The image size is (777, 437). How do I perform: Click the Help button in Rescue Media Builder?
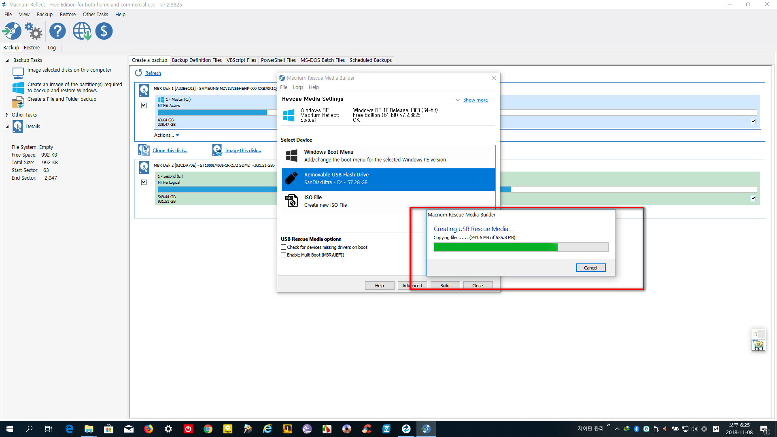(x=379, y=286)
